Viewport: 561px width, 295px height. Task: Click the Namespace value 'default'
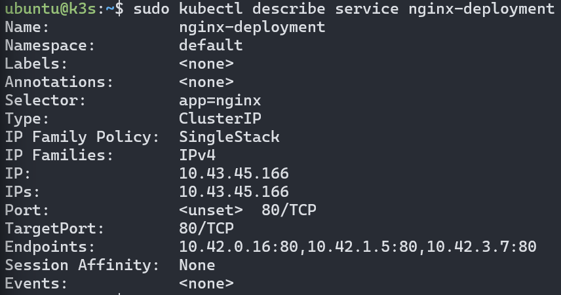pos(210,46)
